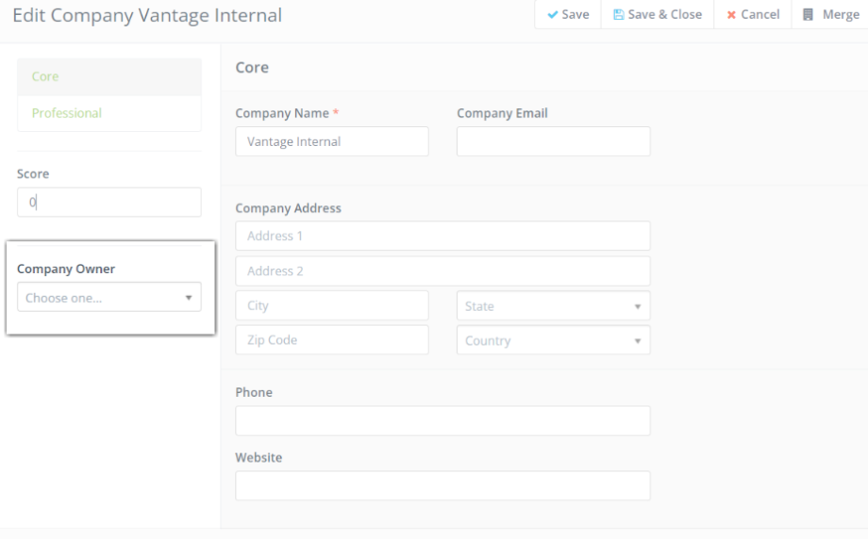Focus the Phone input field
The image size is (868, 539).
442,420
